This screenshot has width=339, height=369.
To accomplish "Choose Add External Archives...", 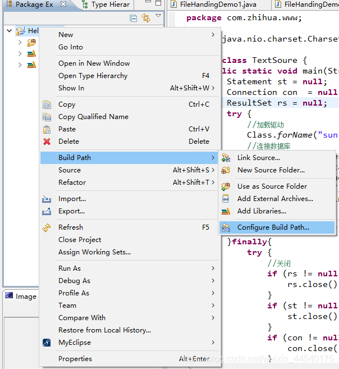I will click(x=277, y=199).
